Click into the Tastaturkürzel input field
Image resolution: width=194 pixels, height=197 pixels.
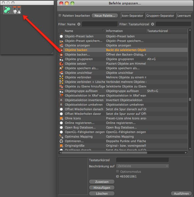click(142, 160)
